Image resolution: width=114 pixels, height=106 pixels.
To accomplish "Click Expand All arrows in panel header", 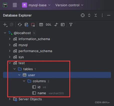I will coord(89,15).
